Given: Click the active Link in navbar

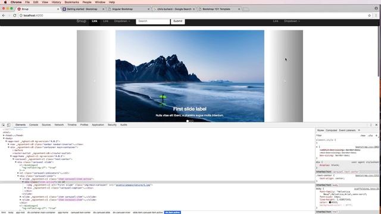Looking at the screenshot, I should (95, 21).
